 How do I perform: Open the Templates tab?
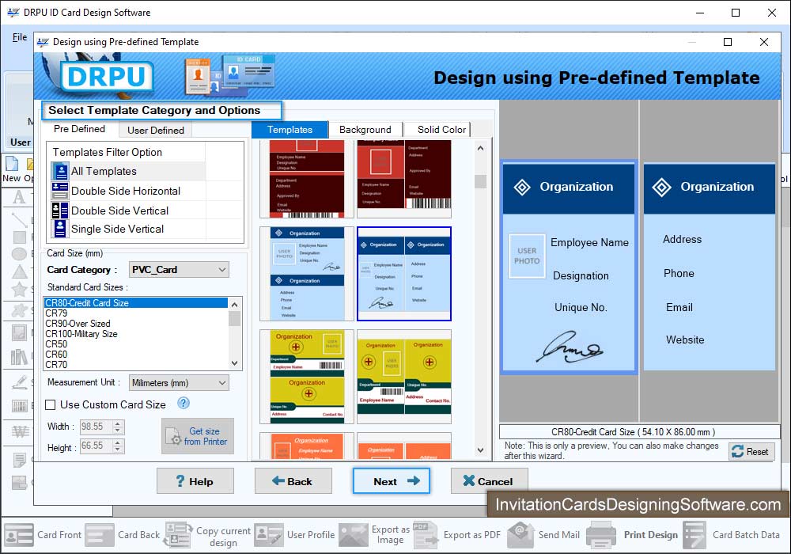[x=290, y=130]
